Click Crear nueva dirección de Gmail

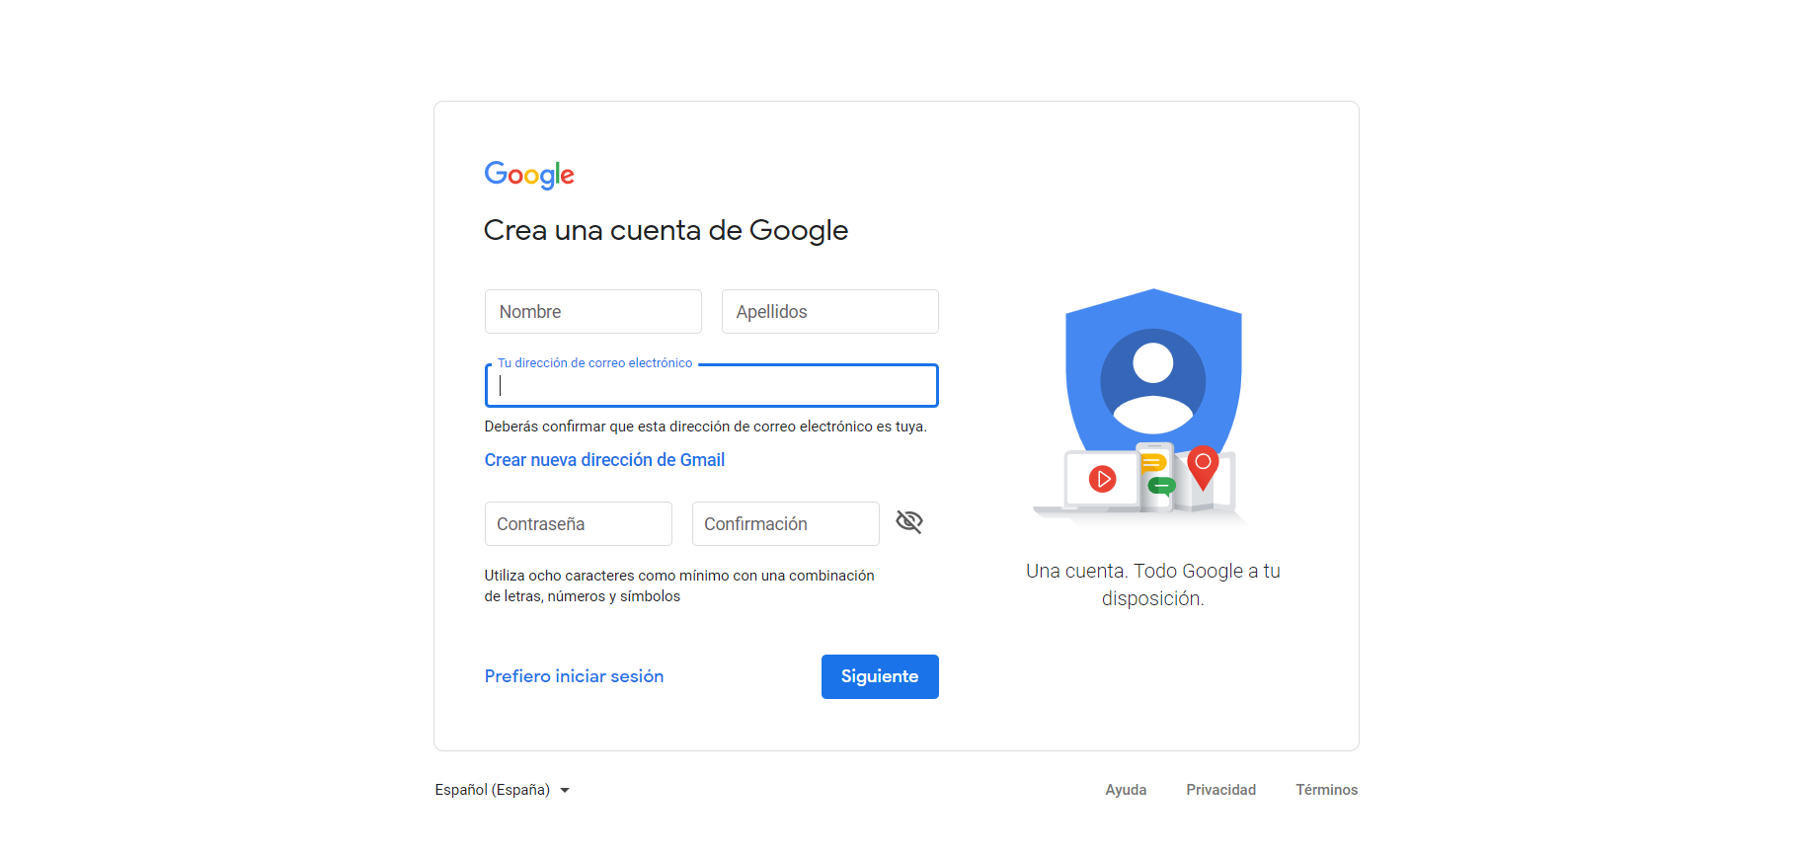click(x=604, y=460)
